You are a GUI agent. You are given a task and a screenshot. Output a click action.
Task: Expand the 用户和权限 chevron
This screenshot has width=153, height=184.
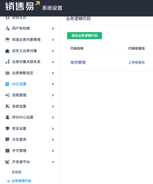[53, 28]
